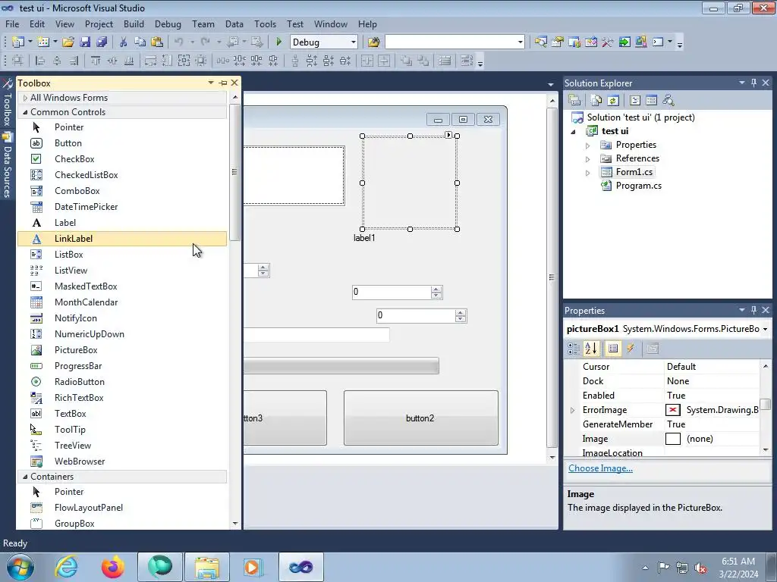The image size is (777, 582).
Task: Select PictureBox control in Toolbox
Action: click(x=122, y=350)
